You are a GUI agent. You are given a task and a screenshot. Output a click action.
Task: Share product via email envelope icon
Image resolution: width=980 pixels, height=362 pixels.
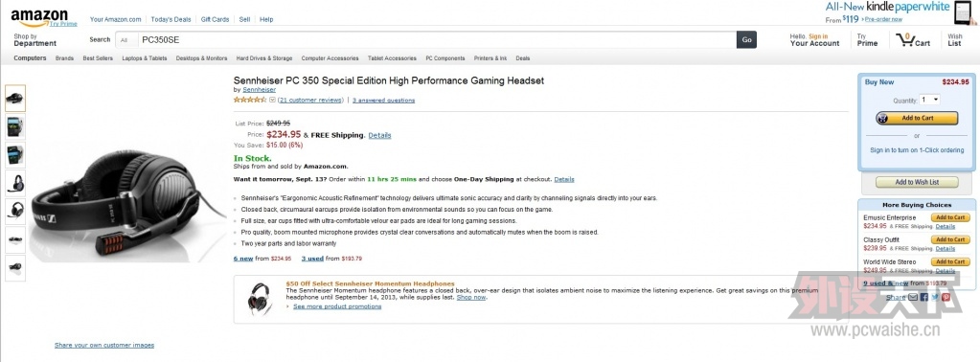tap(913, 297)
